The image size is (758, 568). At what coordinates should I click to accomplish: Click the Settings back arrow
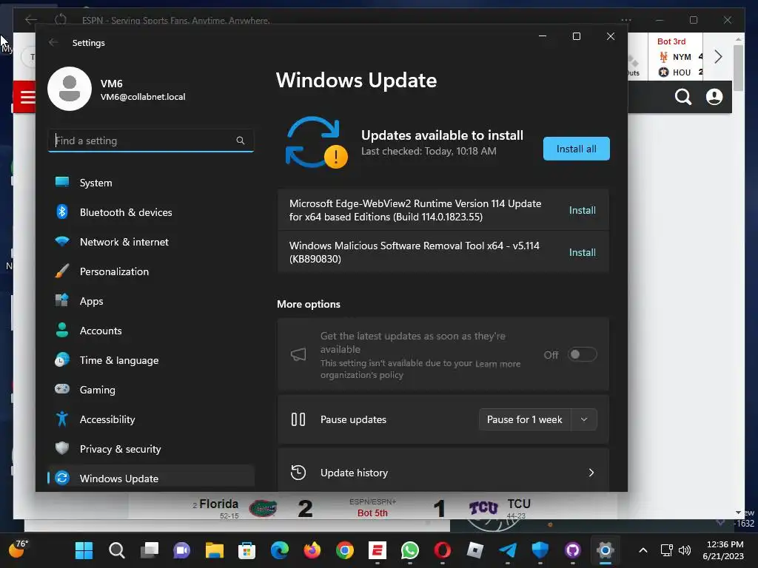tap(53, 42)
